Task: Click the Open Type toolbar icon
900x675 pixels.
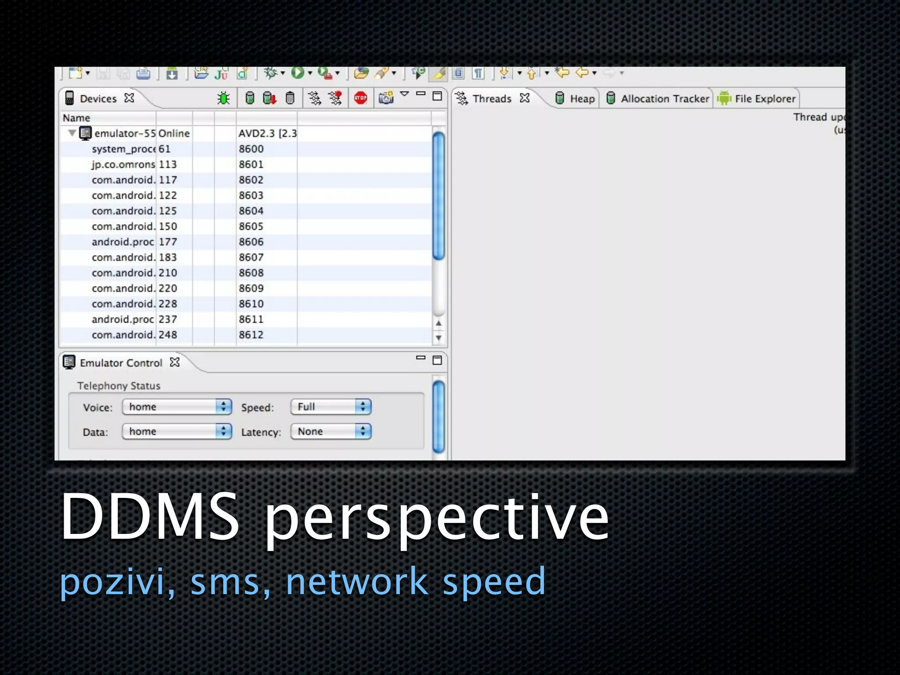Action: [201, 73]
